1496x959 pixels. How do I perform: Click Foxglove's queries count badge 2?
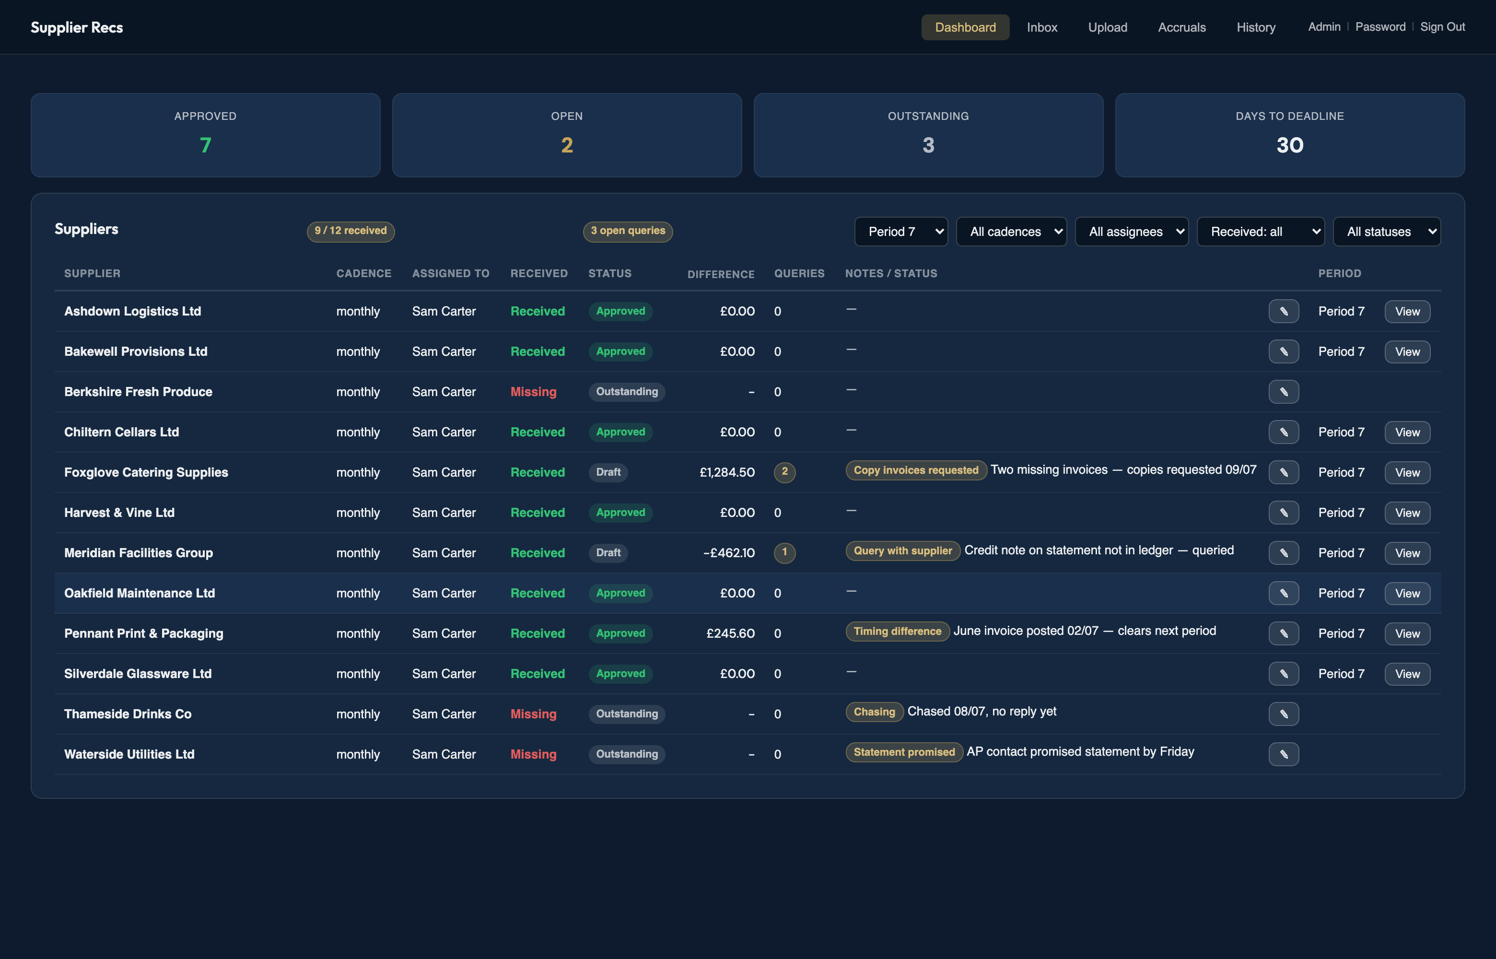coord(784,472)
